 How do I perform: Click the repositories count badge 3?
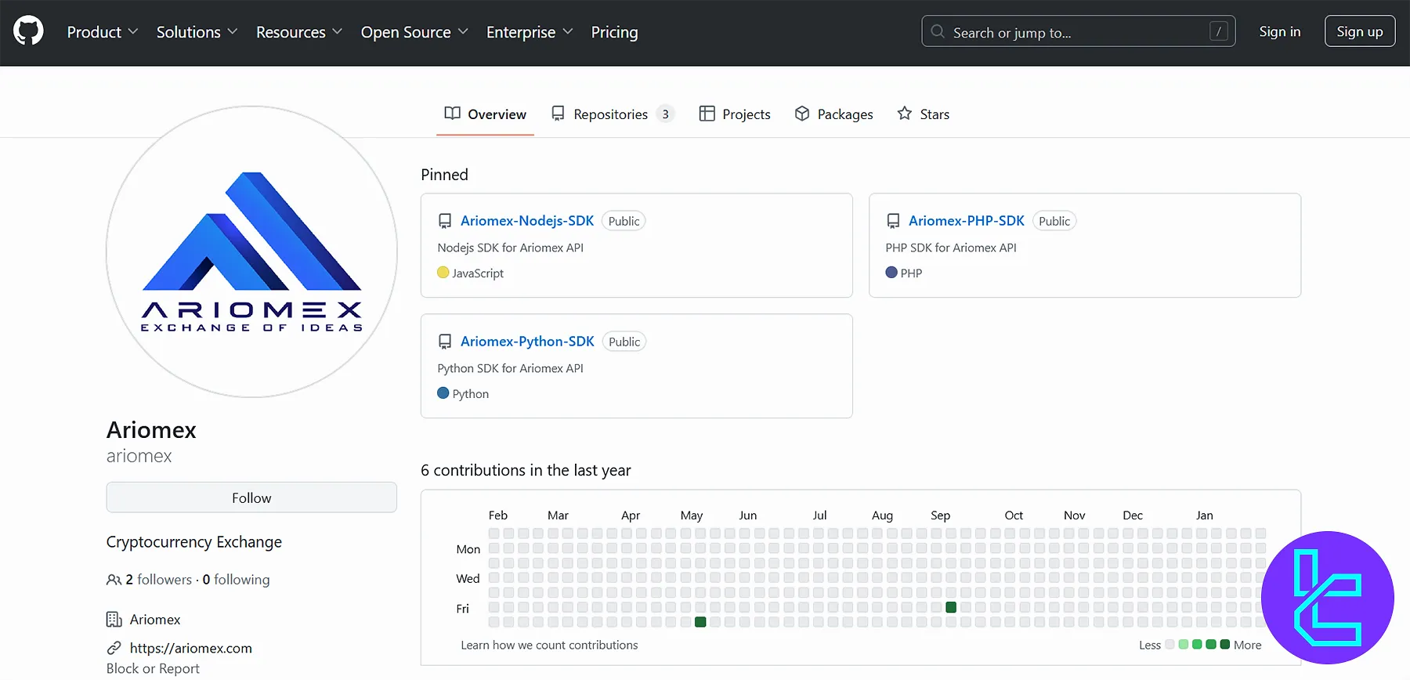click(665, 114)
